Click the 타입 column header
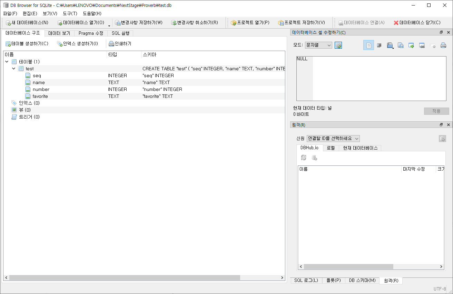The width and height of the screenshot is (453, 294). click(x=124, y=54)
